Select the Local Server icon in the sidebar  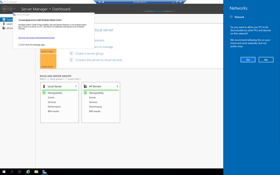click(4, 24)
